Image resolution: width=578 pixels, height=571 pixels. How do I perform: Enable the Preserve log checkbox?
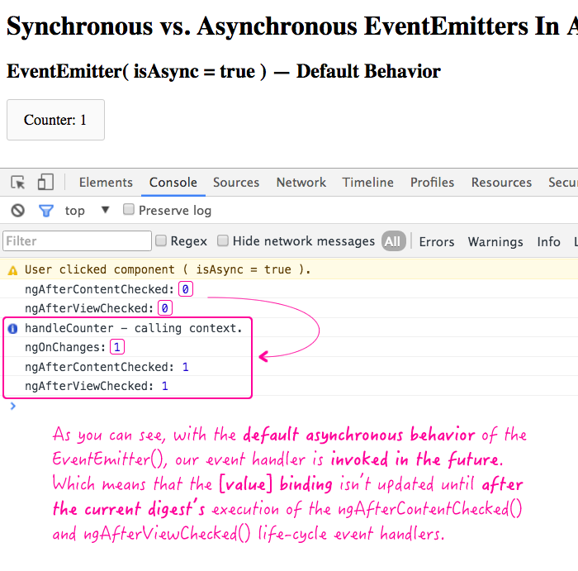pos(129,210)
